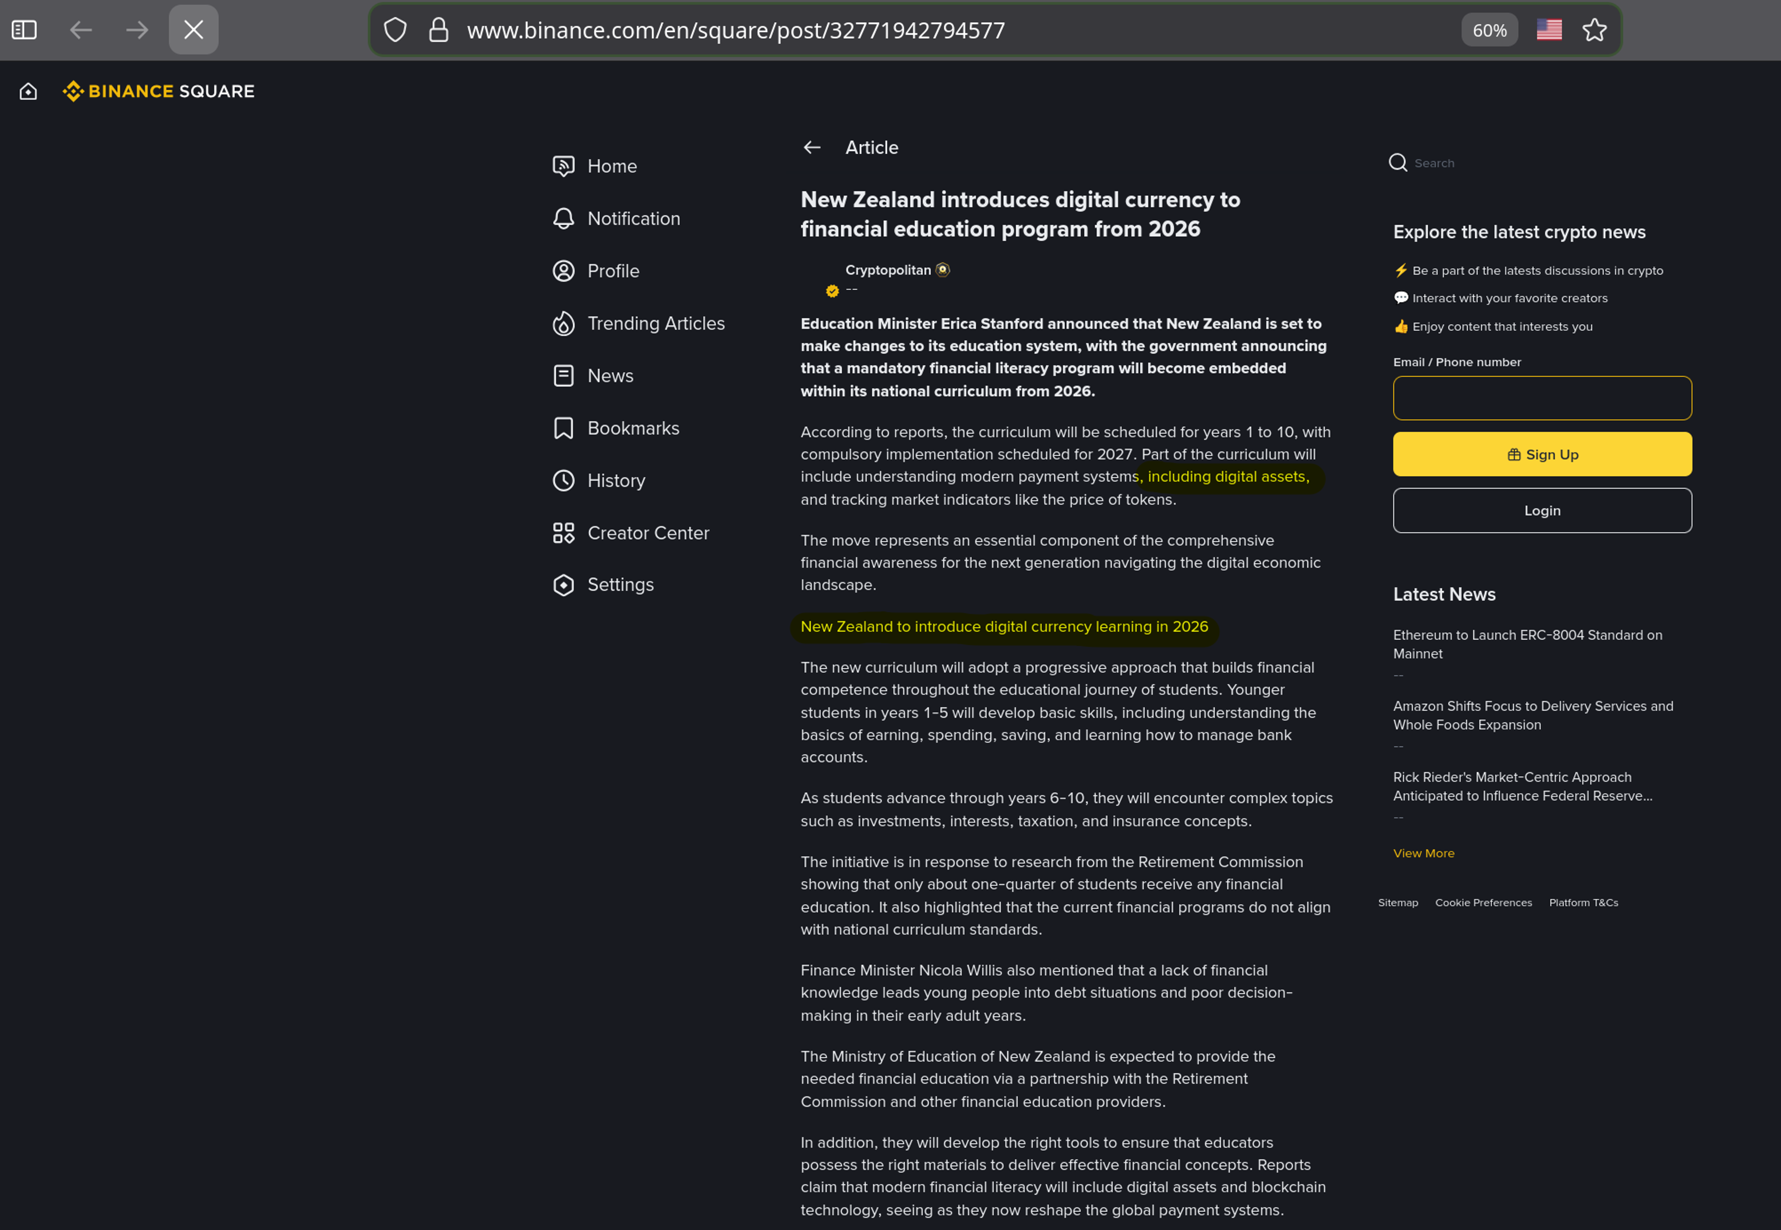Screen dimensions: 1781x1230
Task: Click the Login button
Action: click(x=1542, y=510)
